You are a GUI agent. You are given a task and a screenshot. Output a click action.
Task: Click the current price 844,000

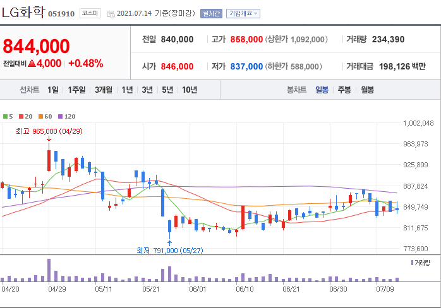(x=36, y=46)
